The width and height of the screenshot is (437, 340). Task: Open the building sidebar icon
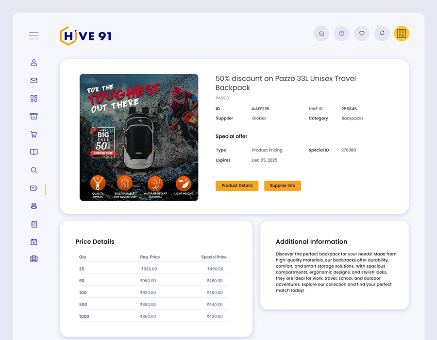pyautogui.click(x=34, y=258)
